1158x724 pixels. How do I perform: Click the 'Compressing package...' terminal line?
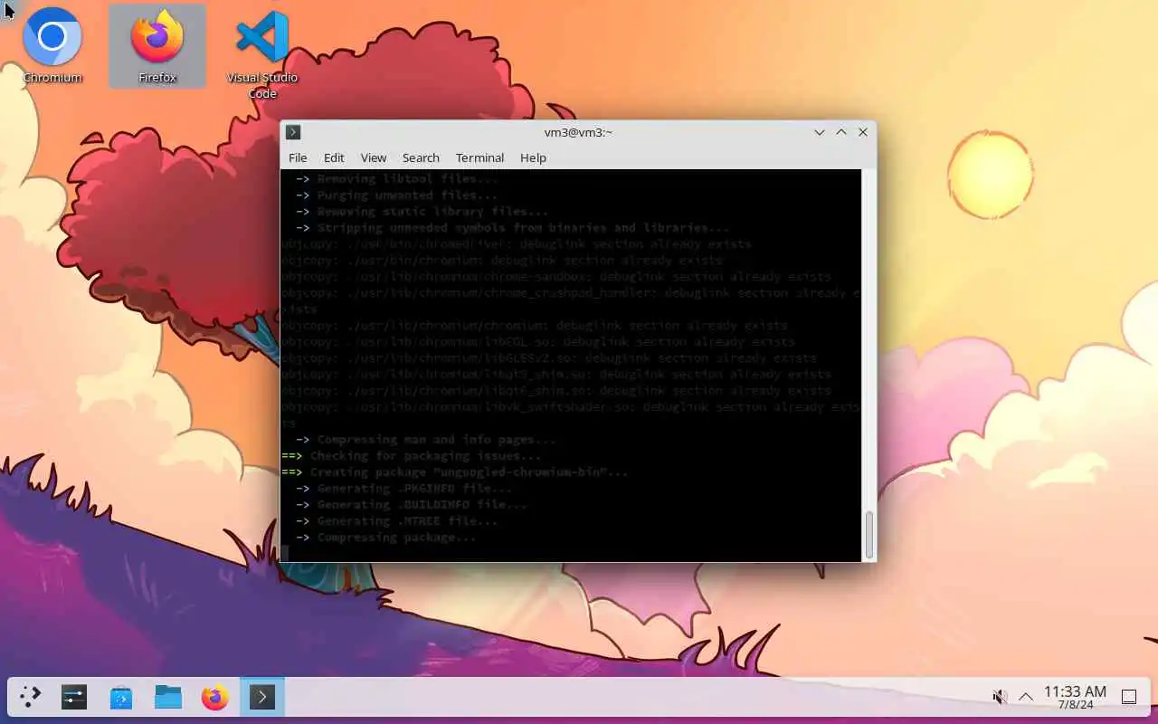point(385,538)
